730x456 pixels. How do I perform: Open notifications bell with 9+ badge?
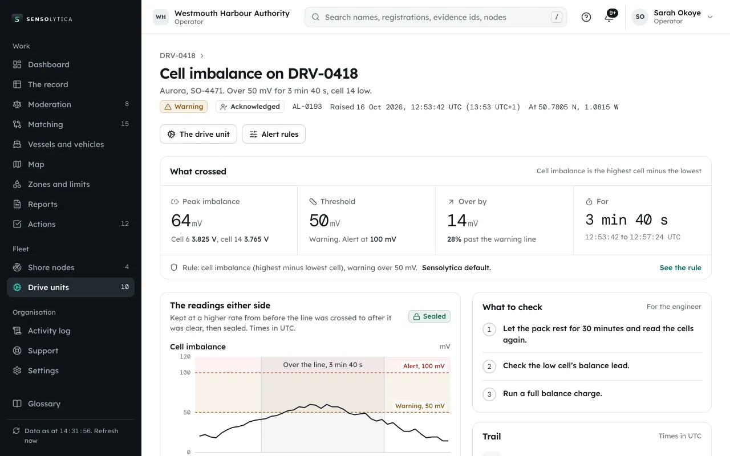[x=609, y=17]
